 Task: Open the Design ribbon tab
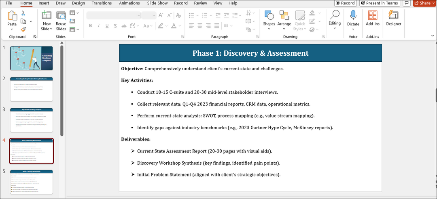pyautogui.click(x=78, y=3)
